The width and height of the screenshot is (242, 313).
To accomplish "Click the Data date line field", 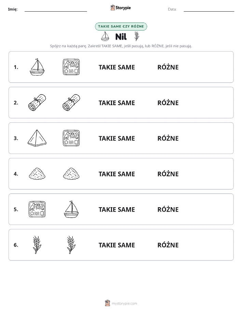I will [x=209, y=9].
